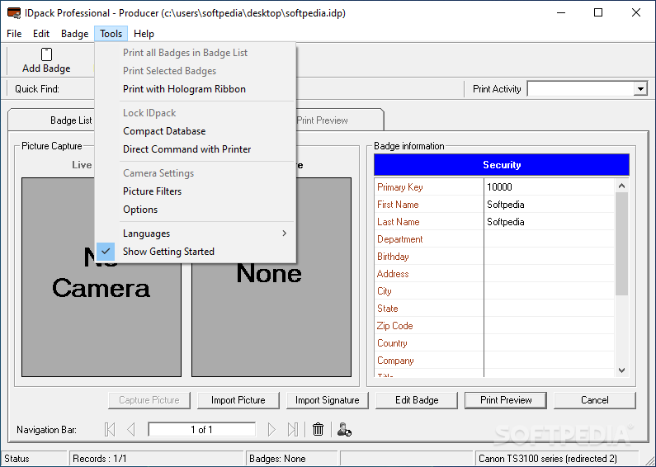Close the open Tools menu

pos(111,34)
